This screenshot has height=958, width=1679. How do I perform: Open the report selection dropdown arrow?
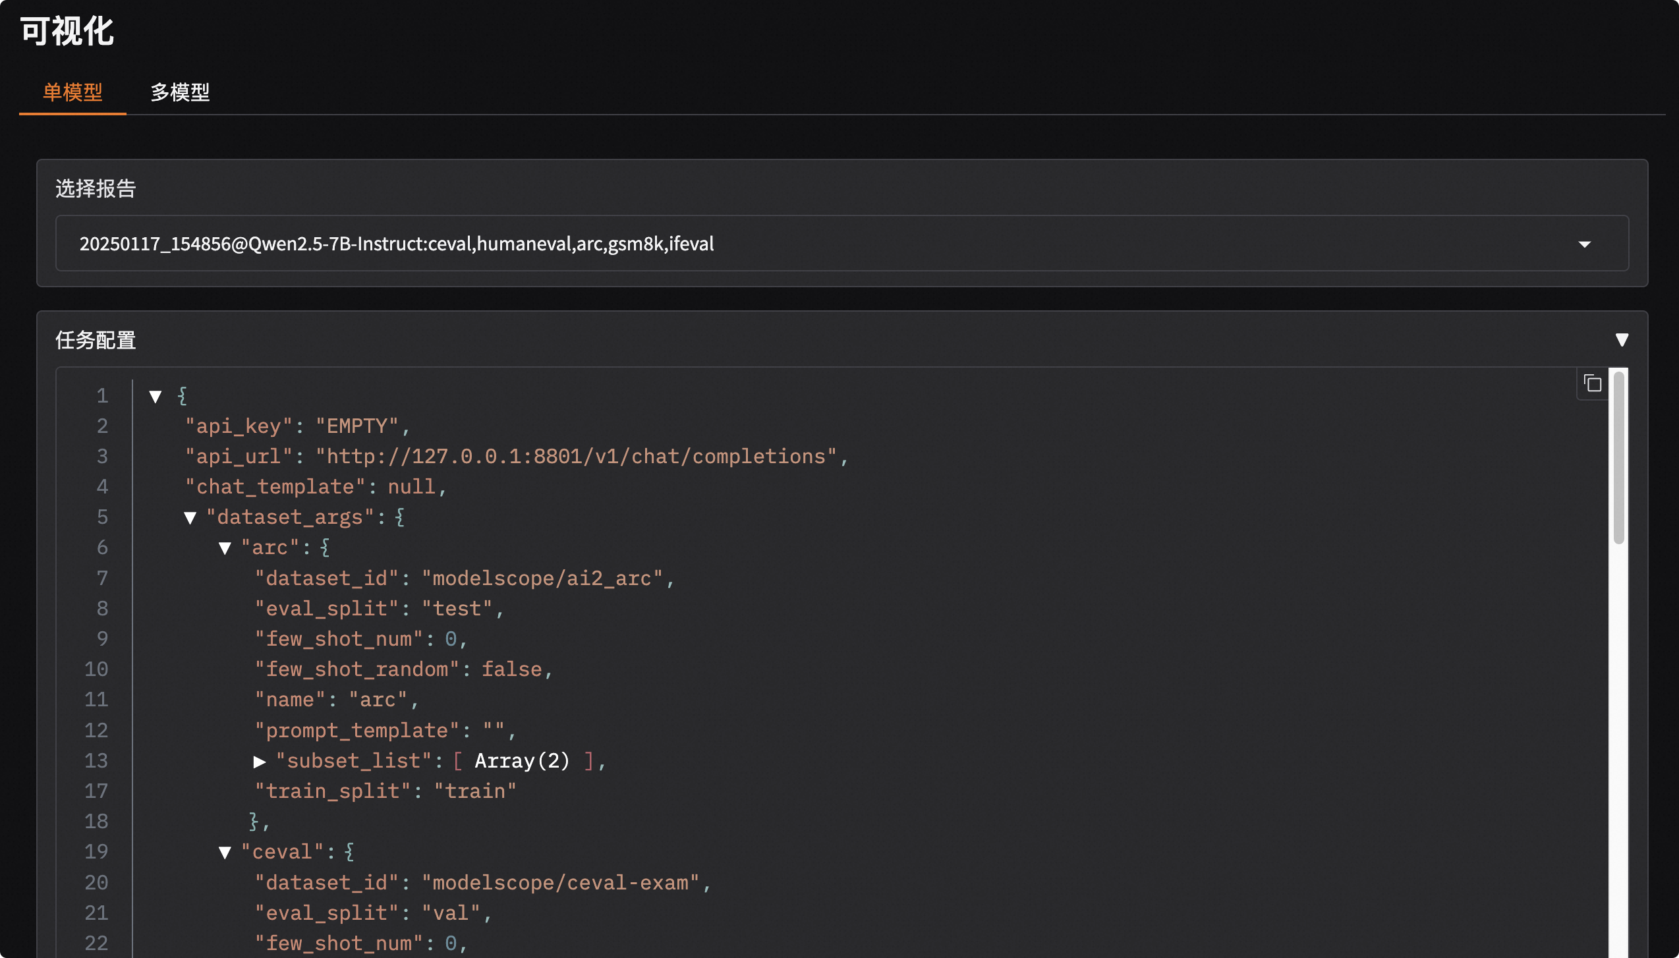pos(1584,244)
